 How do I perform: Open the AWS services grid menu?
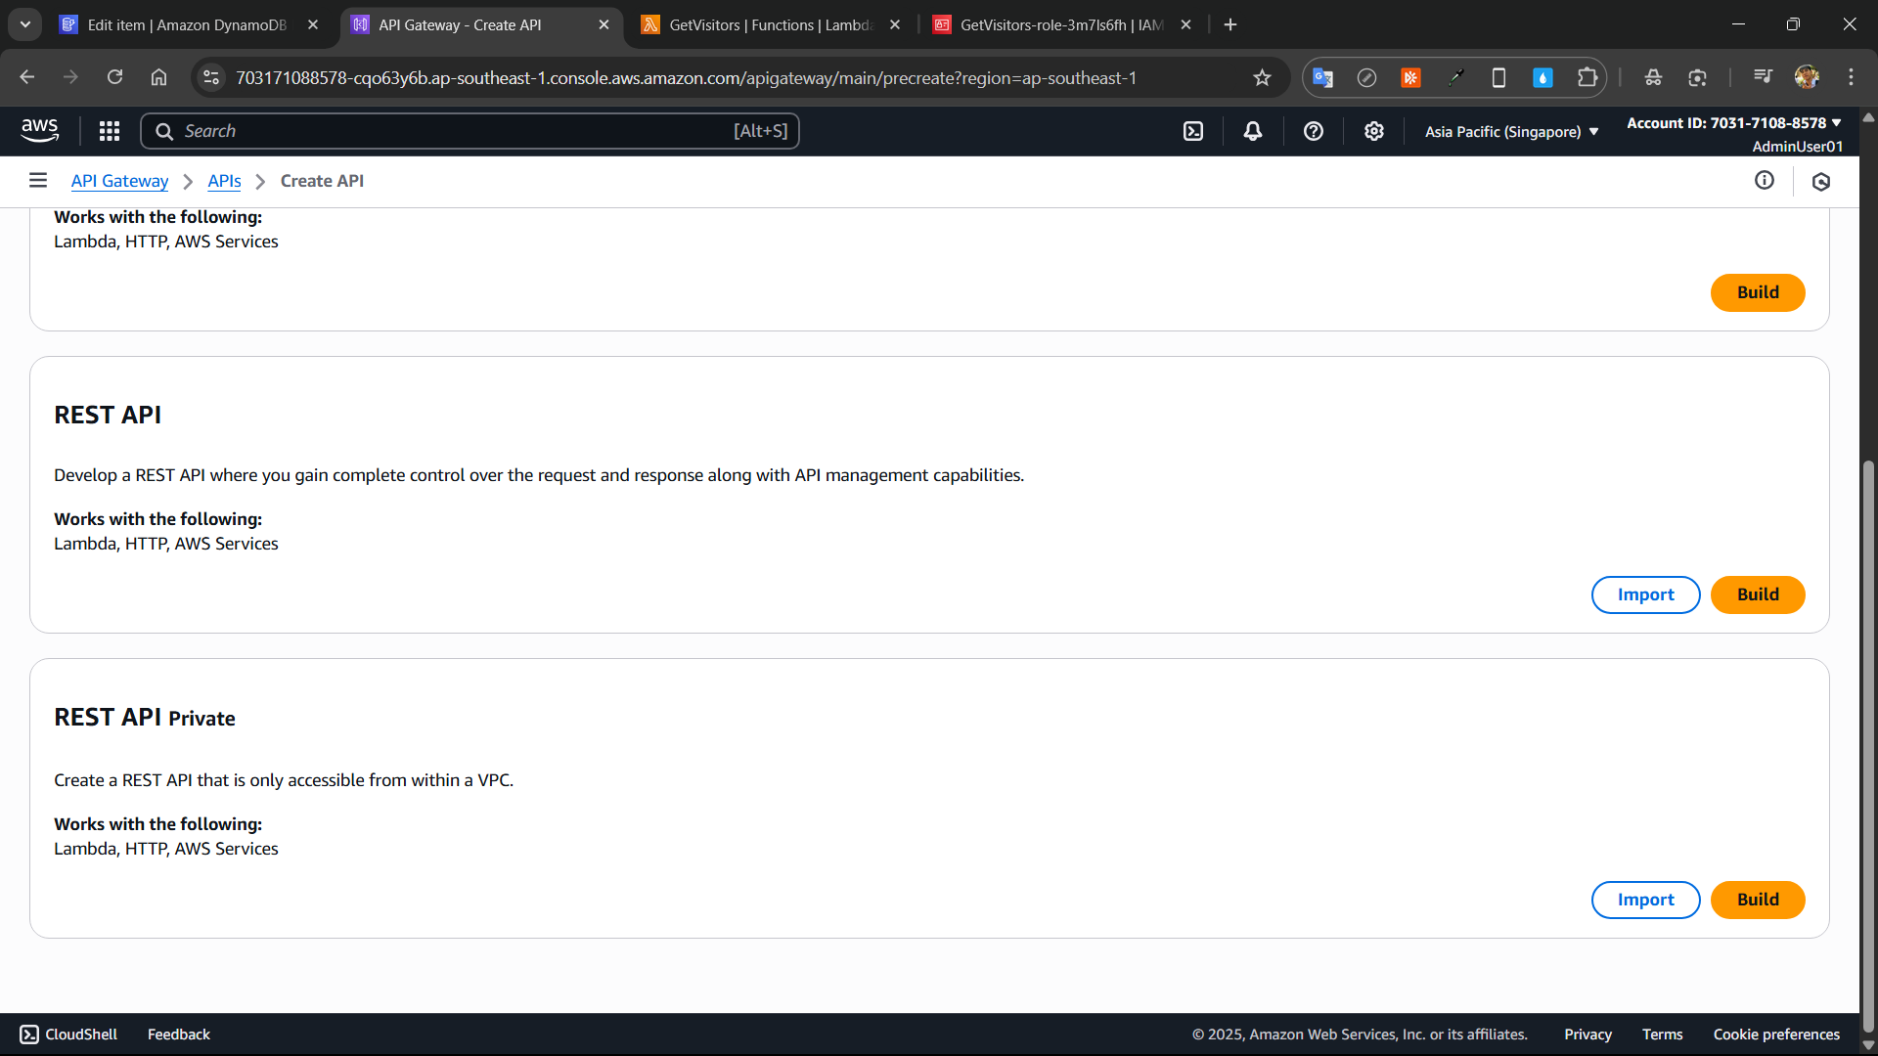pyautogui.click(x=110, y=131)
